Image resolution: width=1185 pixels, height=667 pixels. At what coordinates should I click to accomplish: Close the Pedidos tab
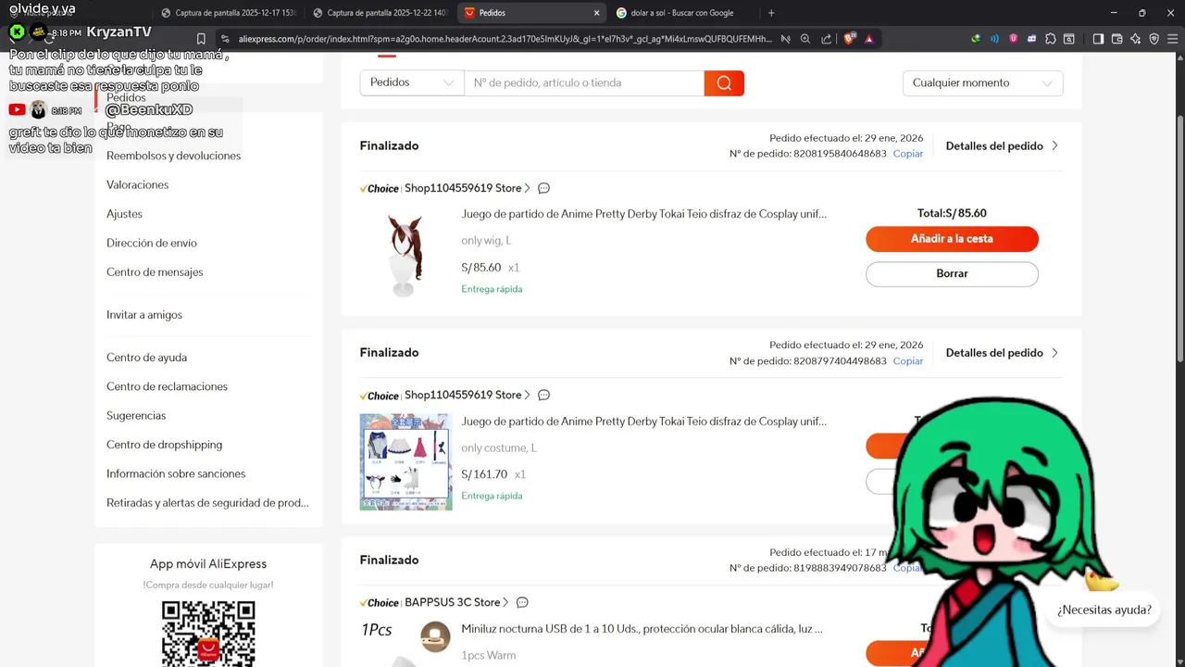(x=596, y=13)
